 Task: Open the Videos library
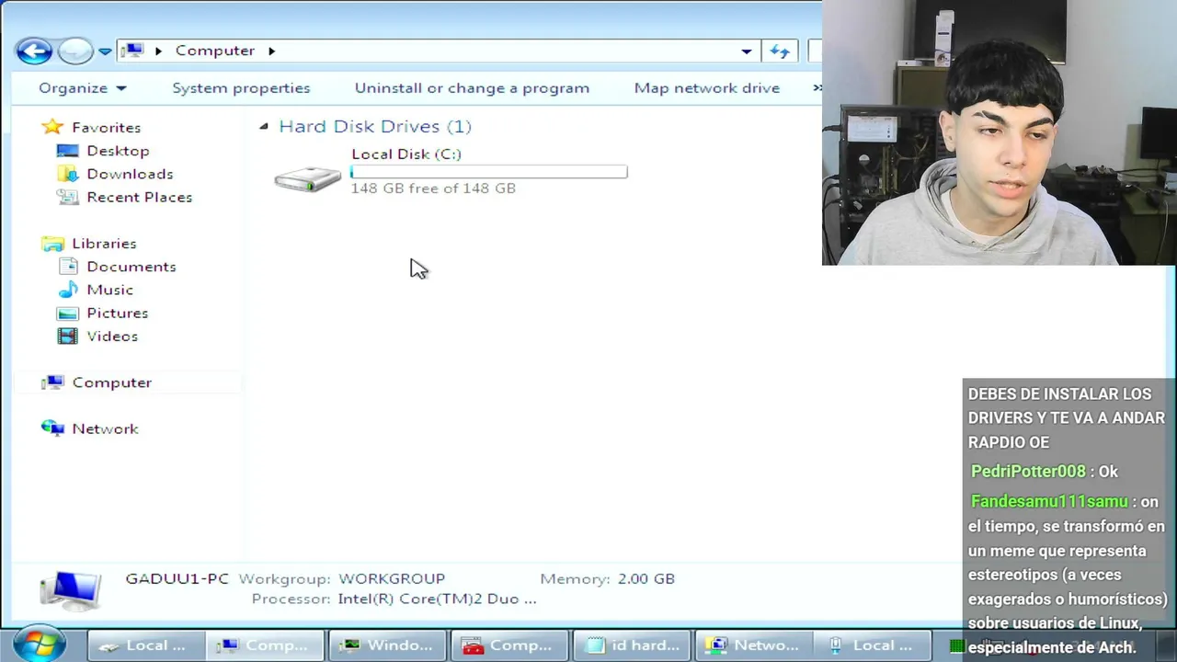click(112, 337)
